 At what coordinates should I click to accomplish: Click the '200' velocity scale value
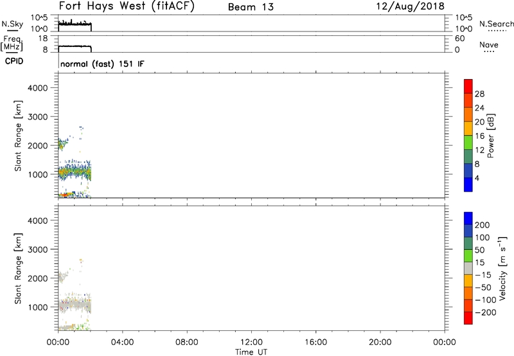click(x=483, y=225)
